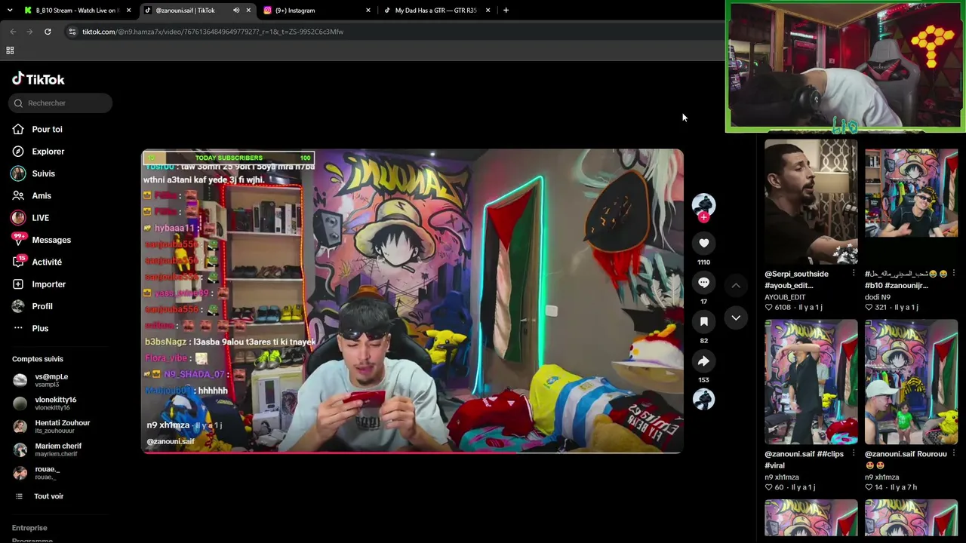Close the Instagram tab
The height and width of the screenshot is (543, 966).
(368, 11)
